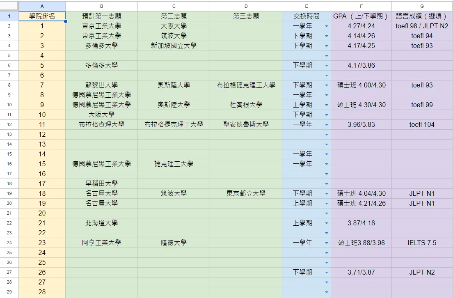This screenshot has height=298, width=453.
Task: Select cell 捷克理工大學
Action: [x=174, y=164]
